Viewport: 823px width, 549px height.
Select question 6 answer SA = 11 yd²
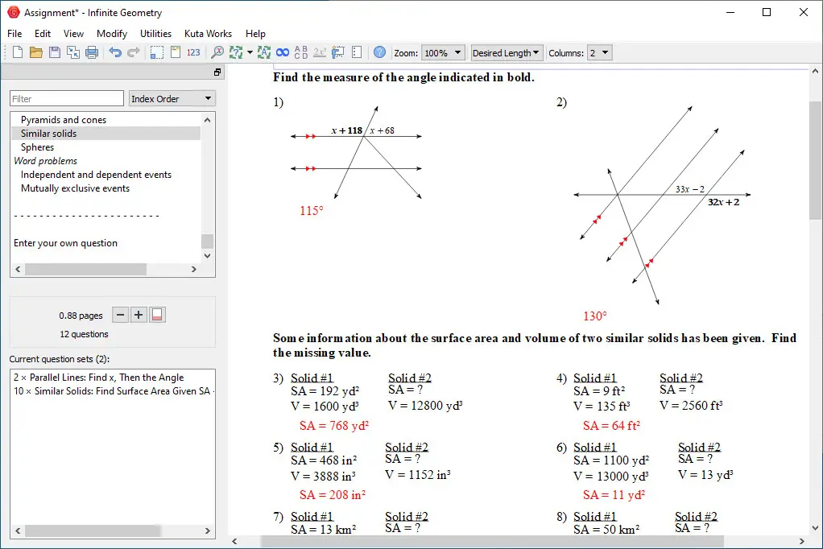coord(614,495)
